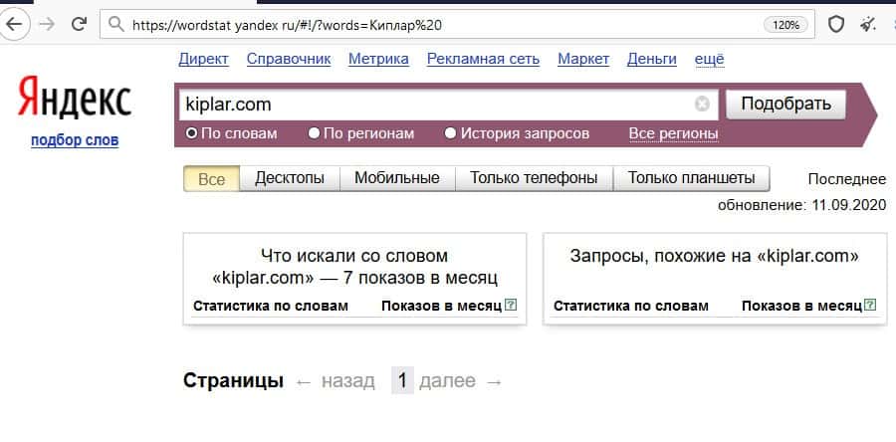Switch to the Все devices tab
896x442 pixels.
211,179
